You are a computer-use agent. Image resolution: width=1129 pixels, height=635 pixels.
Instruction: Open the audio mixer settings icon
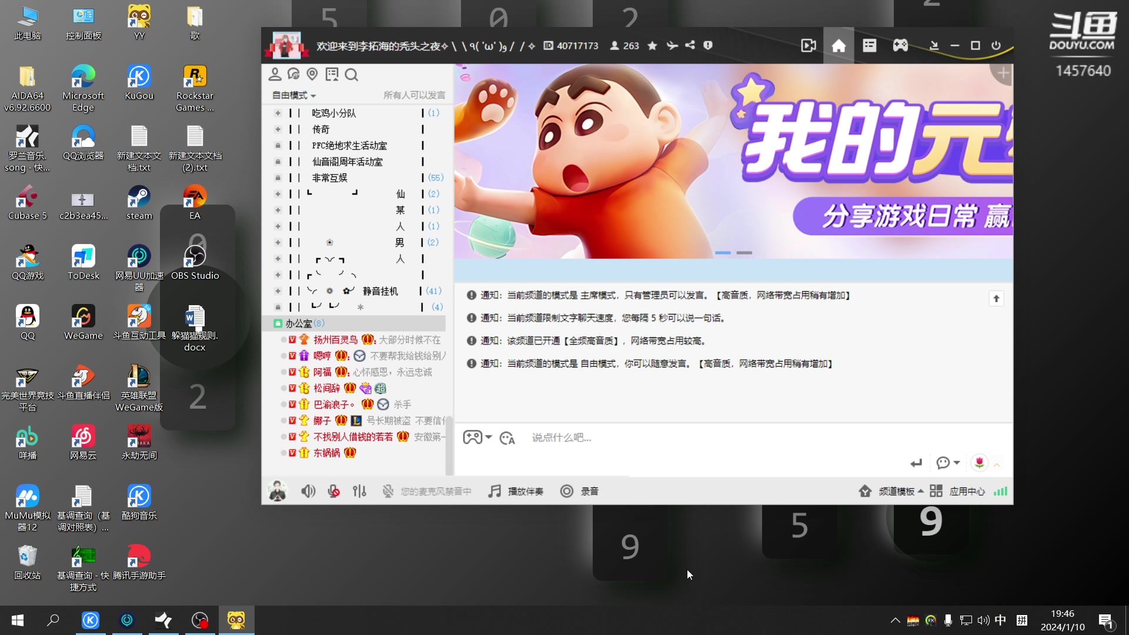359,491
